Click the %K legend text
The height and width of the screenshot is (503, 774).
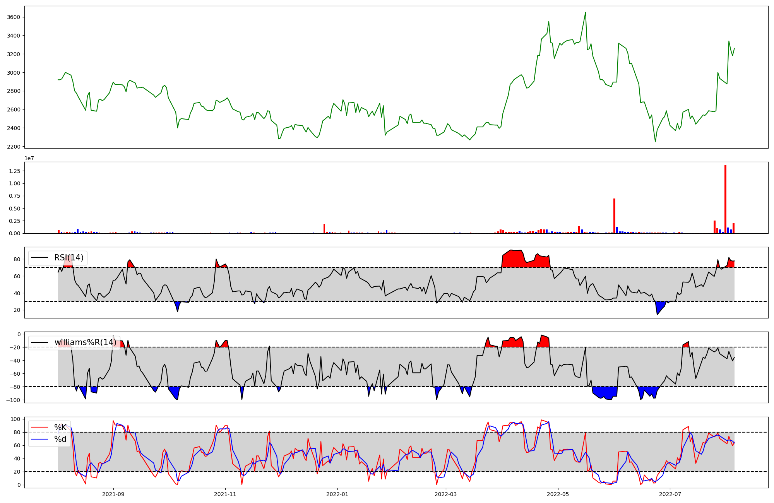click(x=60, y=428)
